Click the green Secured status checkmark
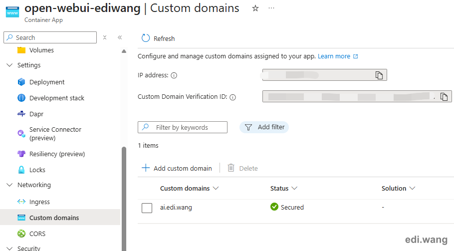Screen dimensions: 454x251 click(x=274, y=207)
